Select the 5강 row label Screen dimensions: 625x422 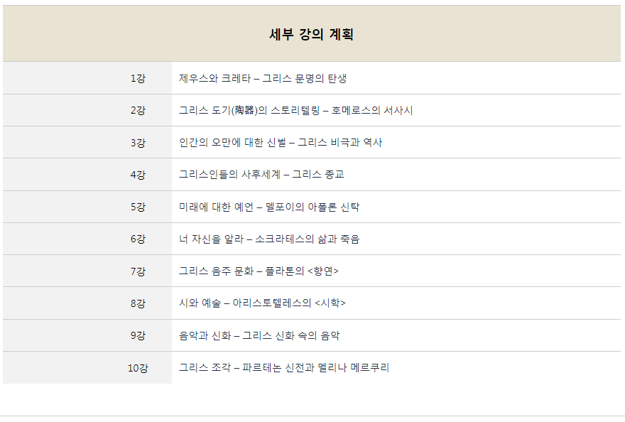[138, 207]
